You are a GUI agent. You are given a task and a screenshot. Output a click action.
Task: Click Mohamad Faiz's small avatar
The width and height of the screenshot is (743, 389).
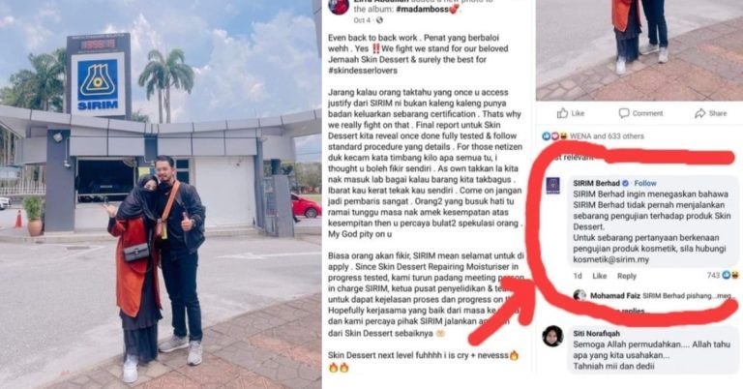coord(580,295)
